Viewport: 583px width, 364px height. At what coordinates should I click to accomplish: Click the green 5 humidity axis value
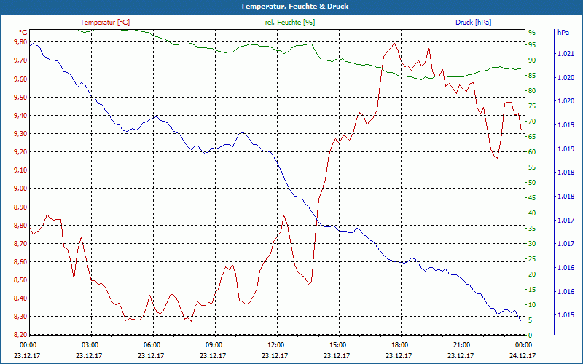[531, 320]
